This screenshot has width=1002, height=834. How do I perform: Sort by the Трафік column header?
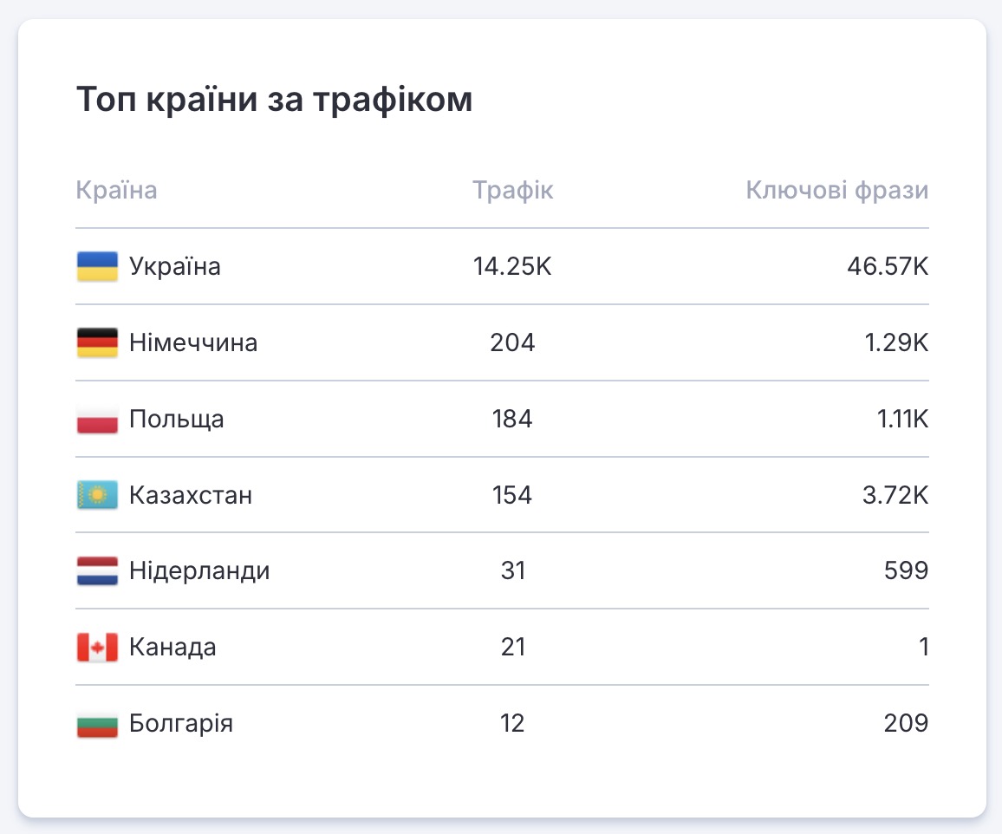[x=513, y=191]
